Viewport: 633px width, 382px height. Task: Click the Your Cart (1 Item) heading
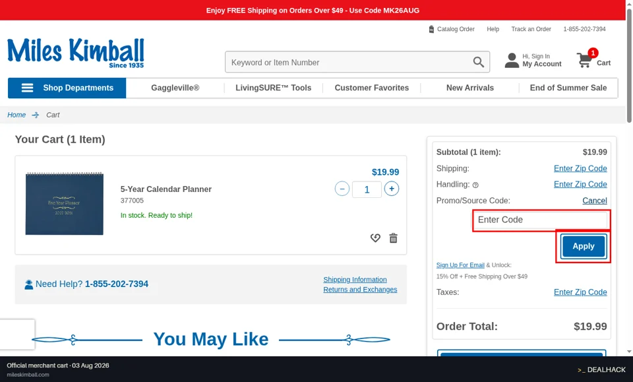60,139
